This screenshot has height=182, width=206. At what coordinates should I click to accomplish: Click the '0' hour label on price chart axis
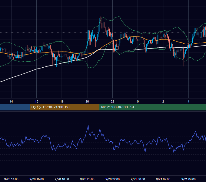pyautogui.click(x=138, y=102)
